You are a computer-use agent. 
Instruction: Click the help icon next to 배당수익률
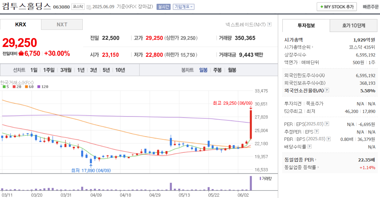(309, 147)
